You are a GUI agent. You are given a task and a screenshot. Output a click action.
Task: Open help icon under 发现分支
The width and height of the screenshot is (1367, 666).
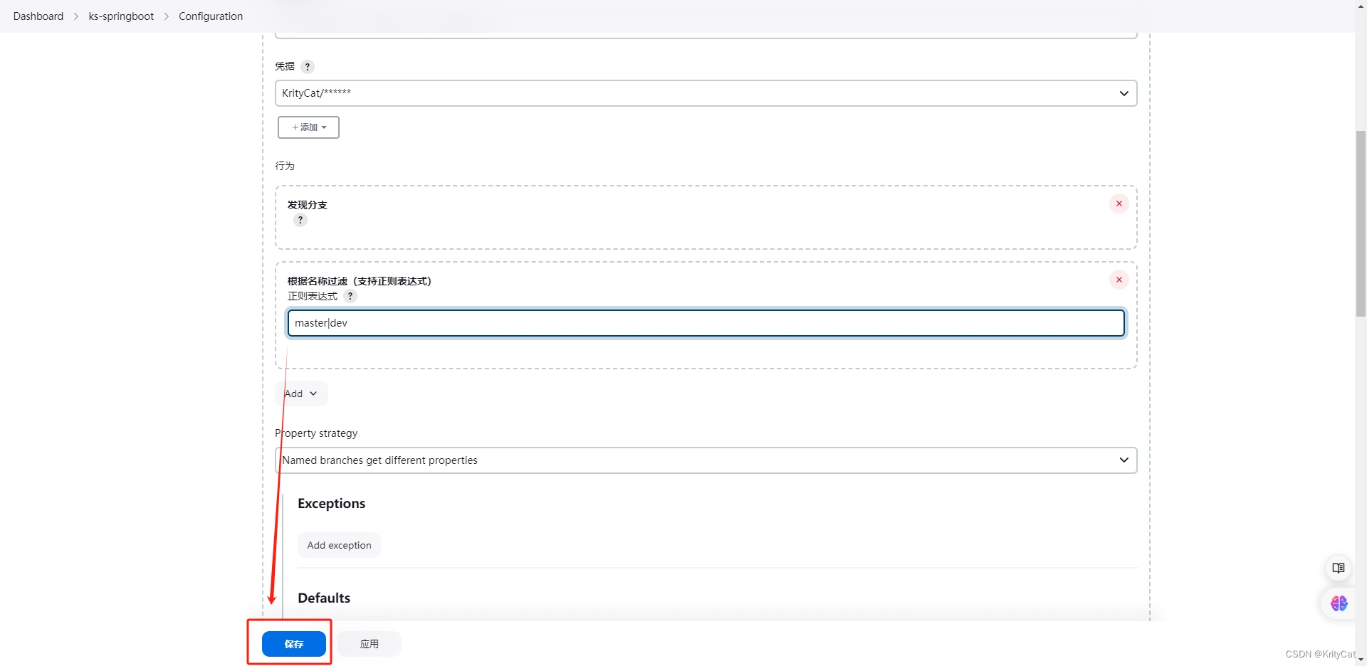tap(300, 220)
